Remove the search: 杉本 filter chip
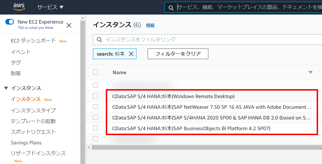The image size is (322, 164). [131, 54]
